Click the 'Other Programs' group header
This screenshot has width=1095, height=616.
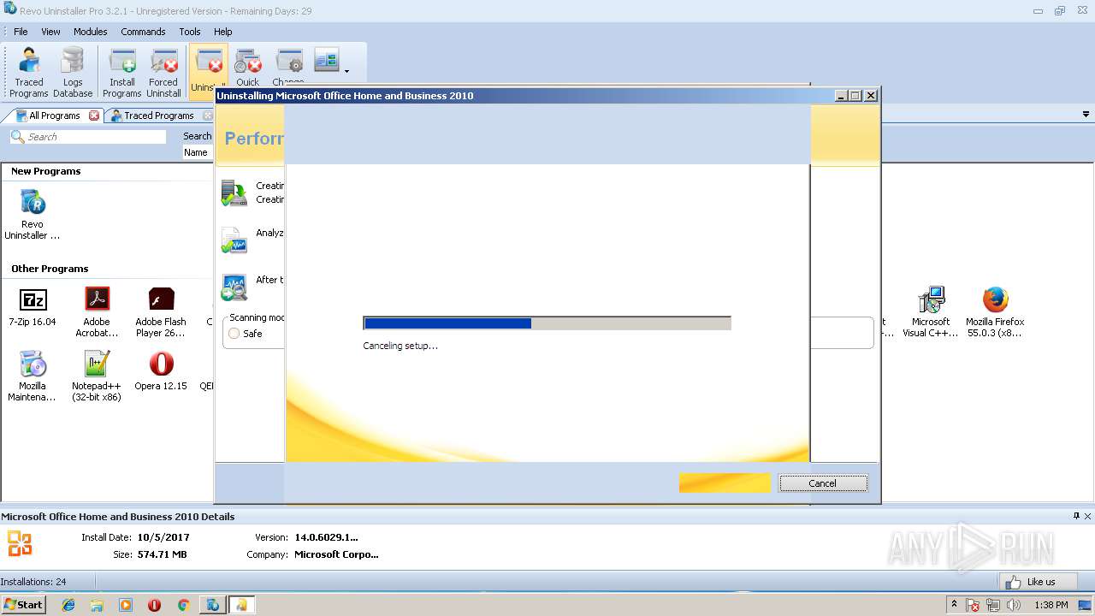[x=50, y=269]
